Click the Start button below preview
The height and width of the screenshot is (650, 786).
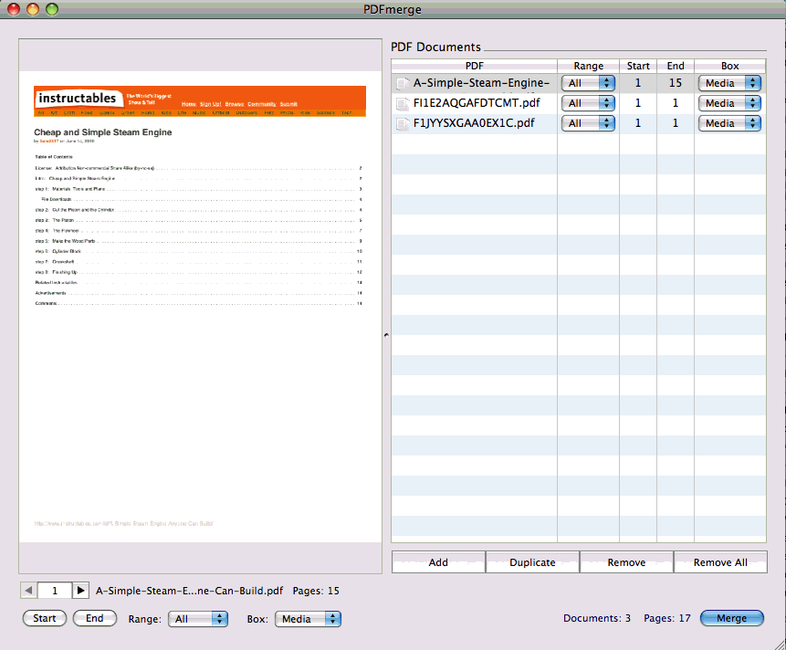pos(45,618)
